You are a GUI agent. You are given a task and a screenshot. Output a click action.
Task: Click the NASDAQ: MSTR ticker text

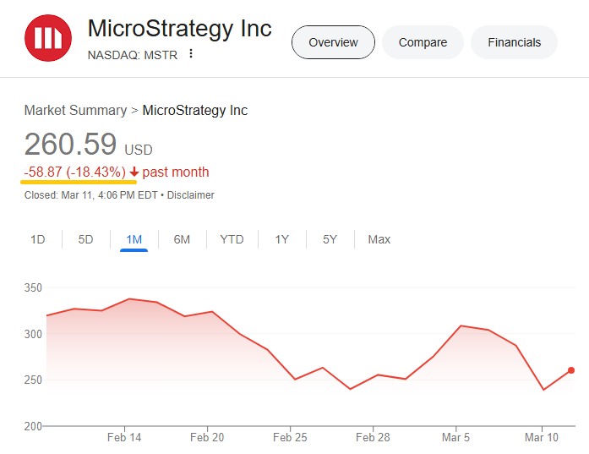[x=132, y=55]
